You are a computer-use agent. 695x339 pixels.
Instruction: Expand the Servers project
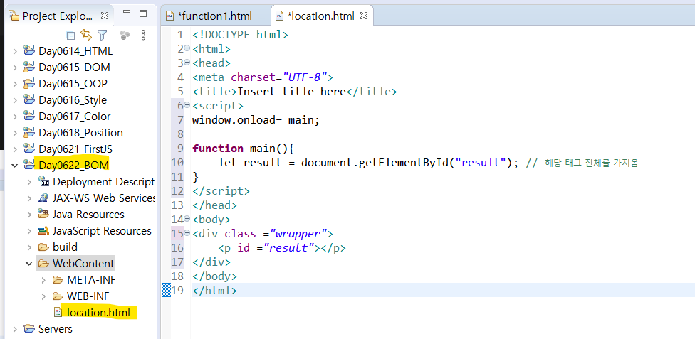click(x=15, y=329)
